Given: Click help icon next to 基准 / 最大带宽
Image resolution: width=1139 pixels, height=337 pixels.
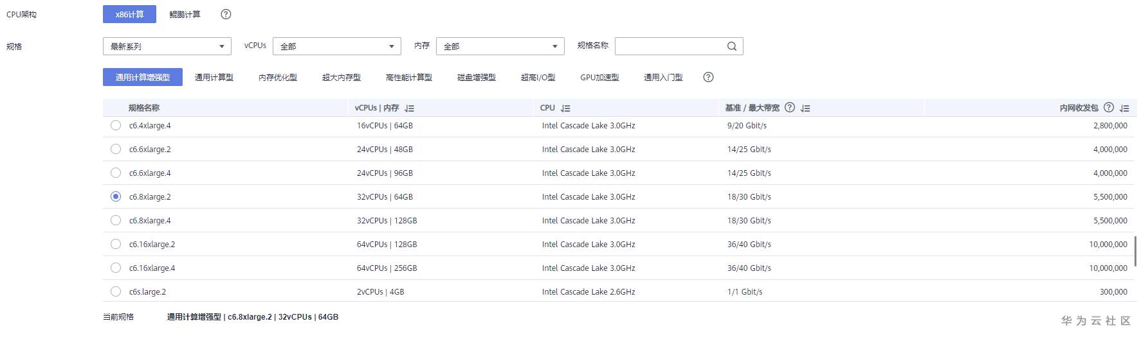Looking at the screenshot, I should click(790, 108).
